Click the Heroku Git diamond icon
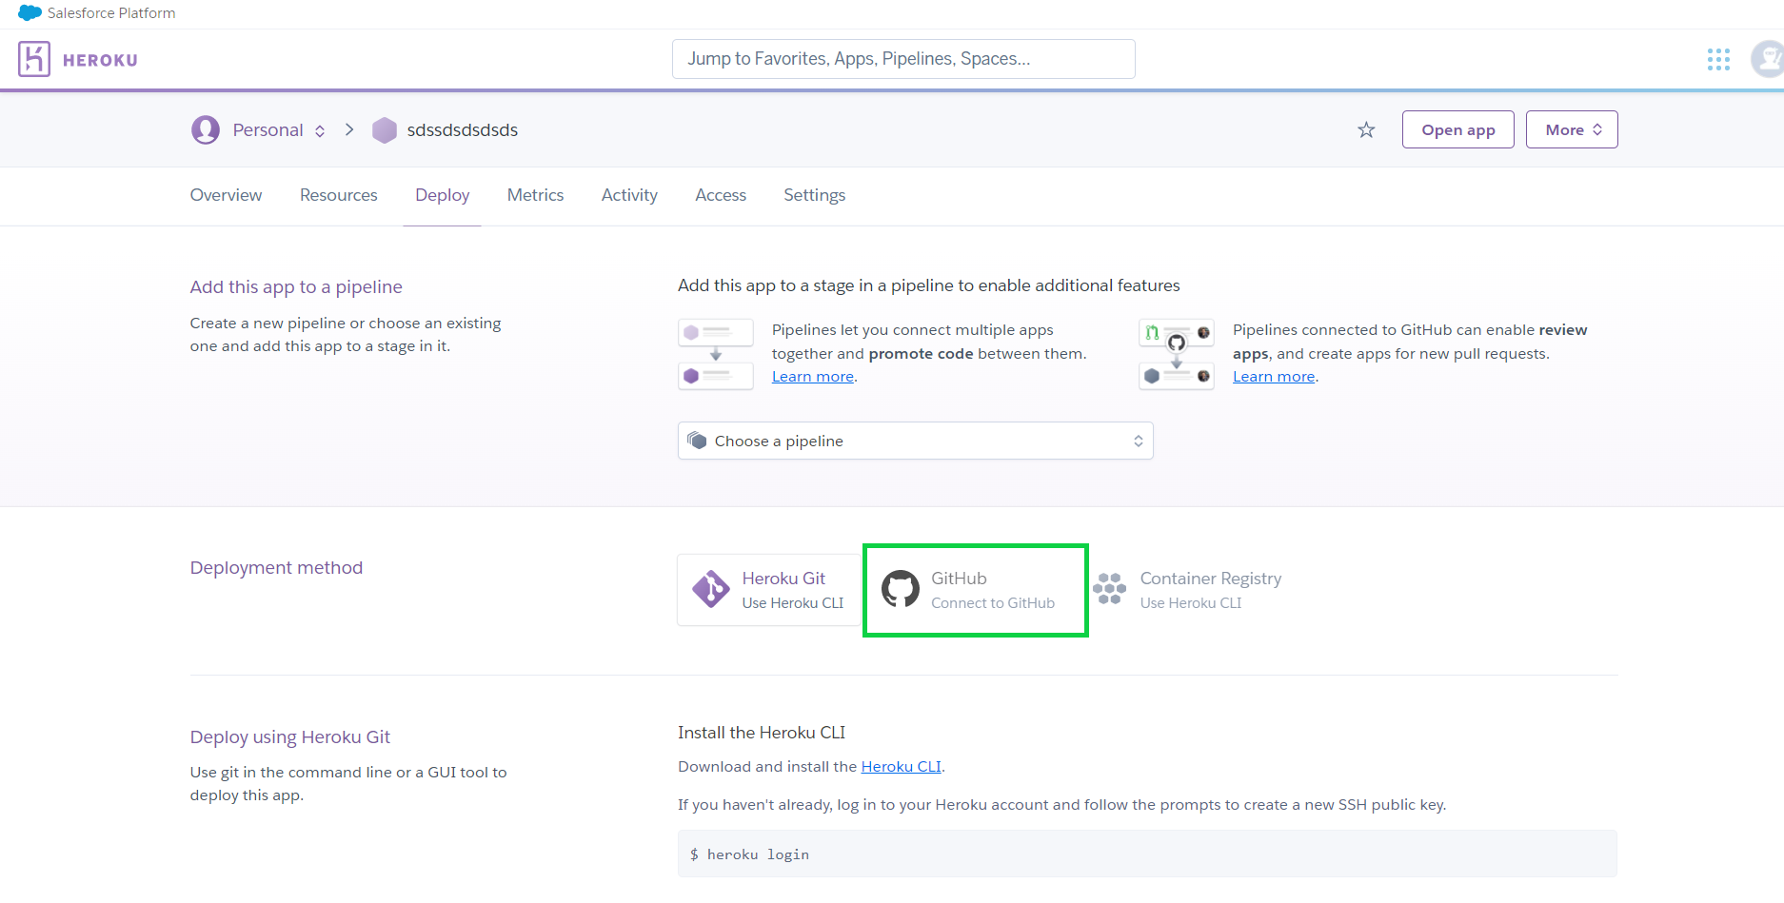 pyautogui.click(x=711, y=589)
